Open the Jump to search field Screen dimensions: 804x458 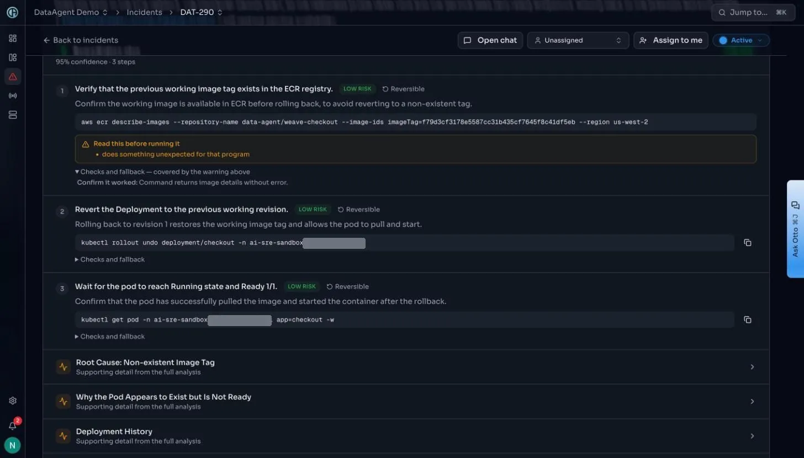tap(752, 12)
